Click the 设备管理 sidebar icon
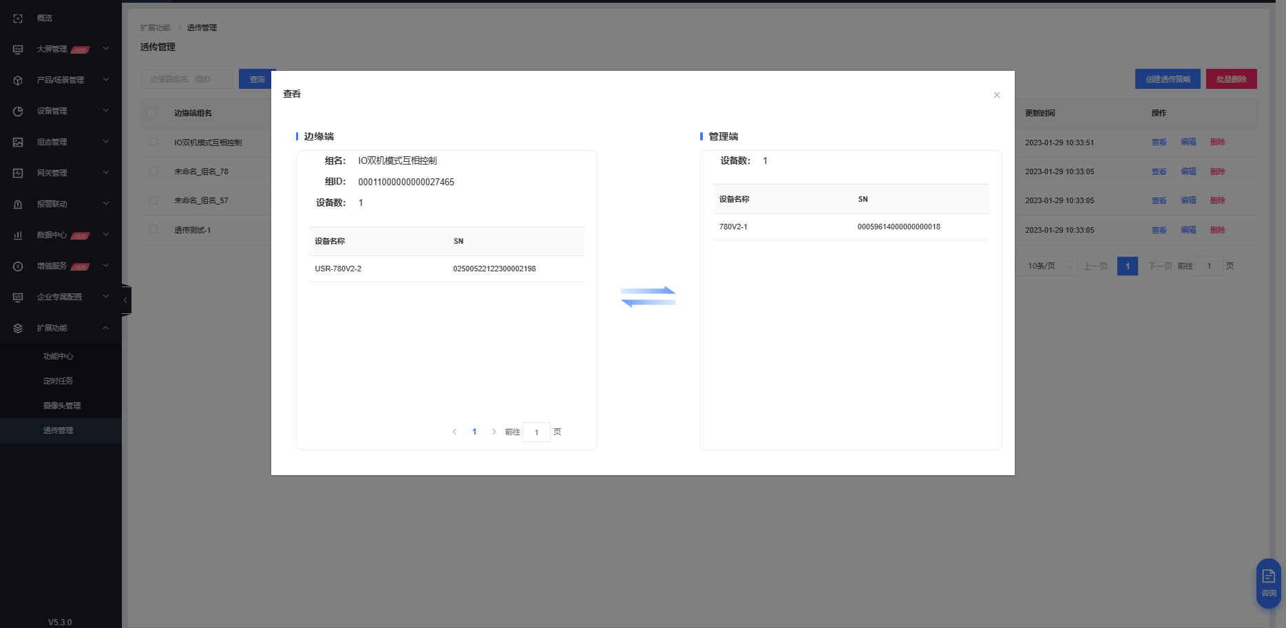1286x628 pixels. 18,111
